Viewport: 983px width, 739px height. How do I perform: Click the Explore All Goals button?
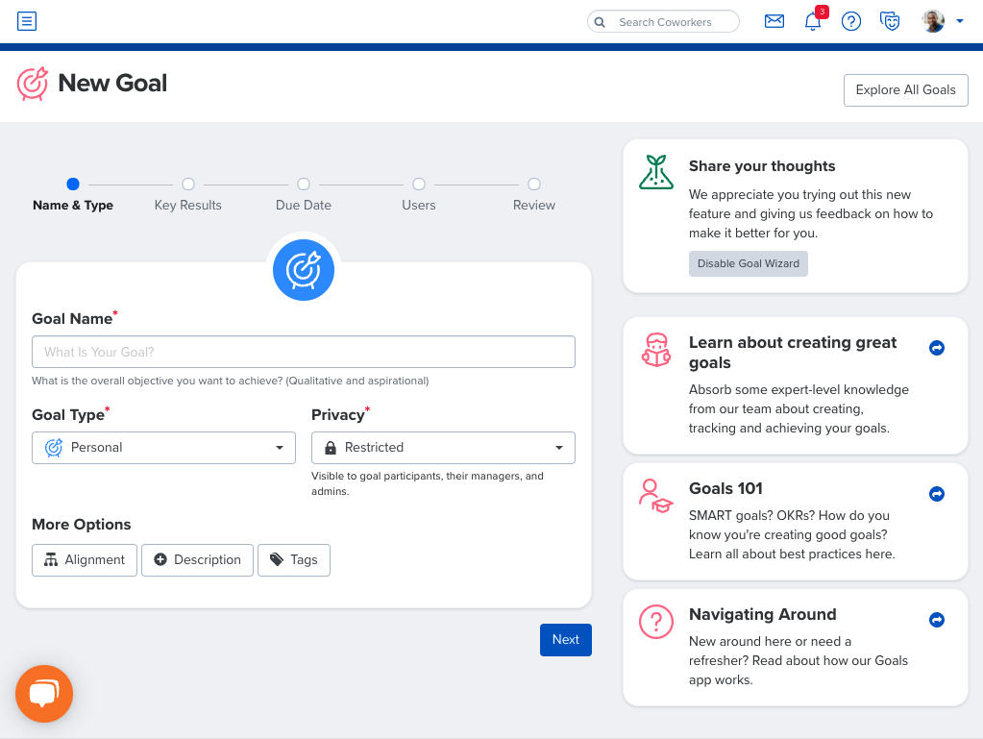click(905, 90)
